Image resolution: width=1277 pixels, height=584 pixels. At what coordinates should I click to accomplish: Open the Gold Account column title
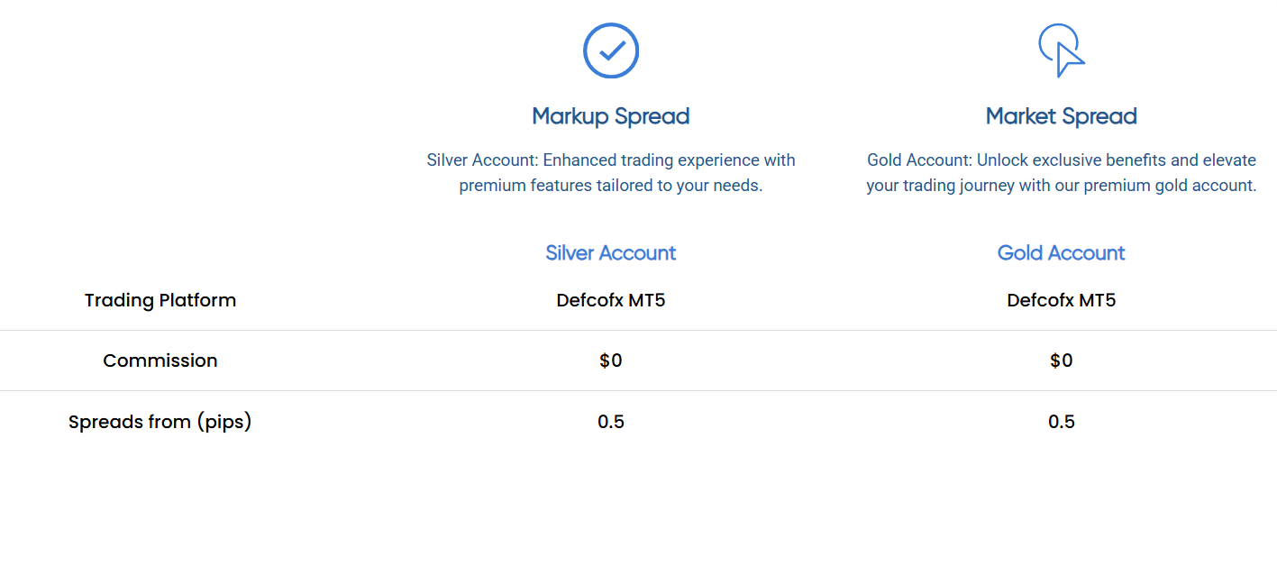tap(1062, 253)
